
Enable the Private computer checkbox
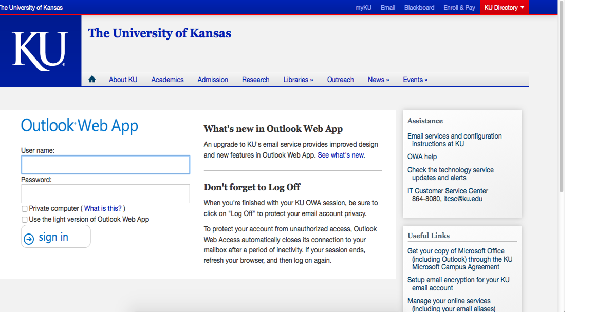click(x=24, y=208)
